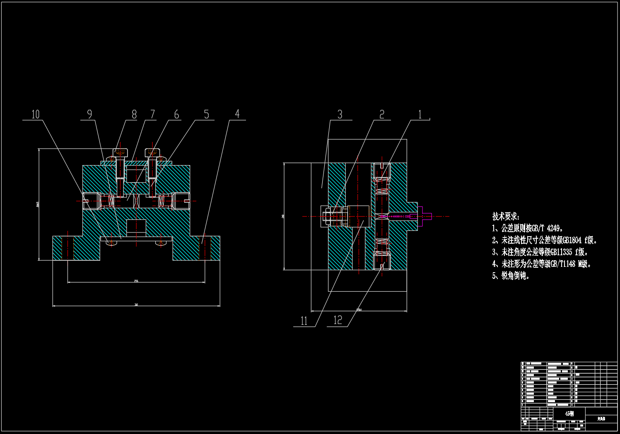Select the GB/T 4249 tolerance note line

coord(528,228)
